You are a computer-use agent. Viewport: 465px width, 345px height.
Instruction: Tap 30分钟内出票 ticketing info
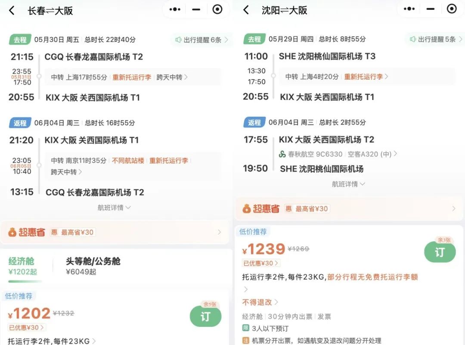coord(290,317)
